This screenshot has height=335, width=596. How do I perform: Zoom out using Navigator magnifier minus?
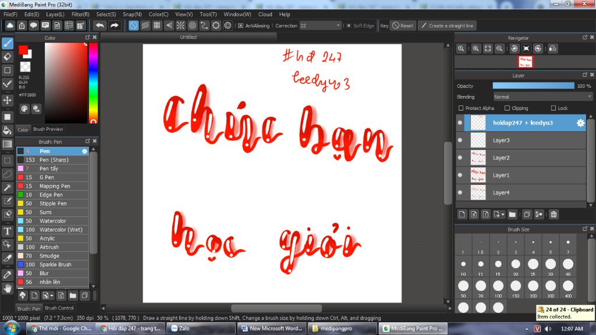pos(499,49)
